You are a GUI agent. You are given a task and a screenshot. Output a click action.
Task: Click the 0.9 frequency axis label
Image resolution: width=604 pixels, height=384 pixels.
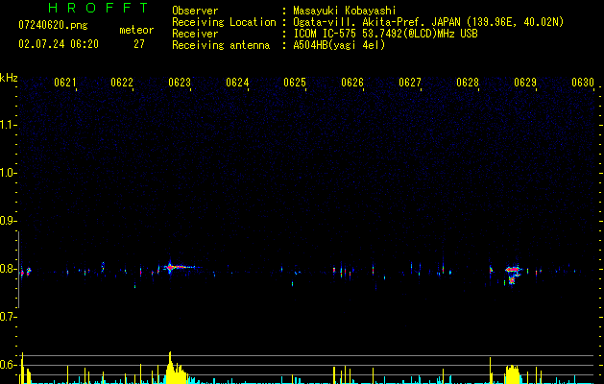coord(7,221)
